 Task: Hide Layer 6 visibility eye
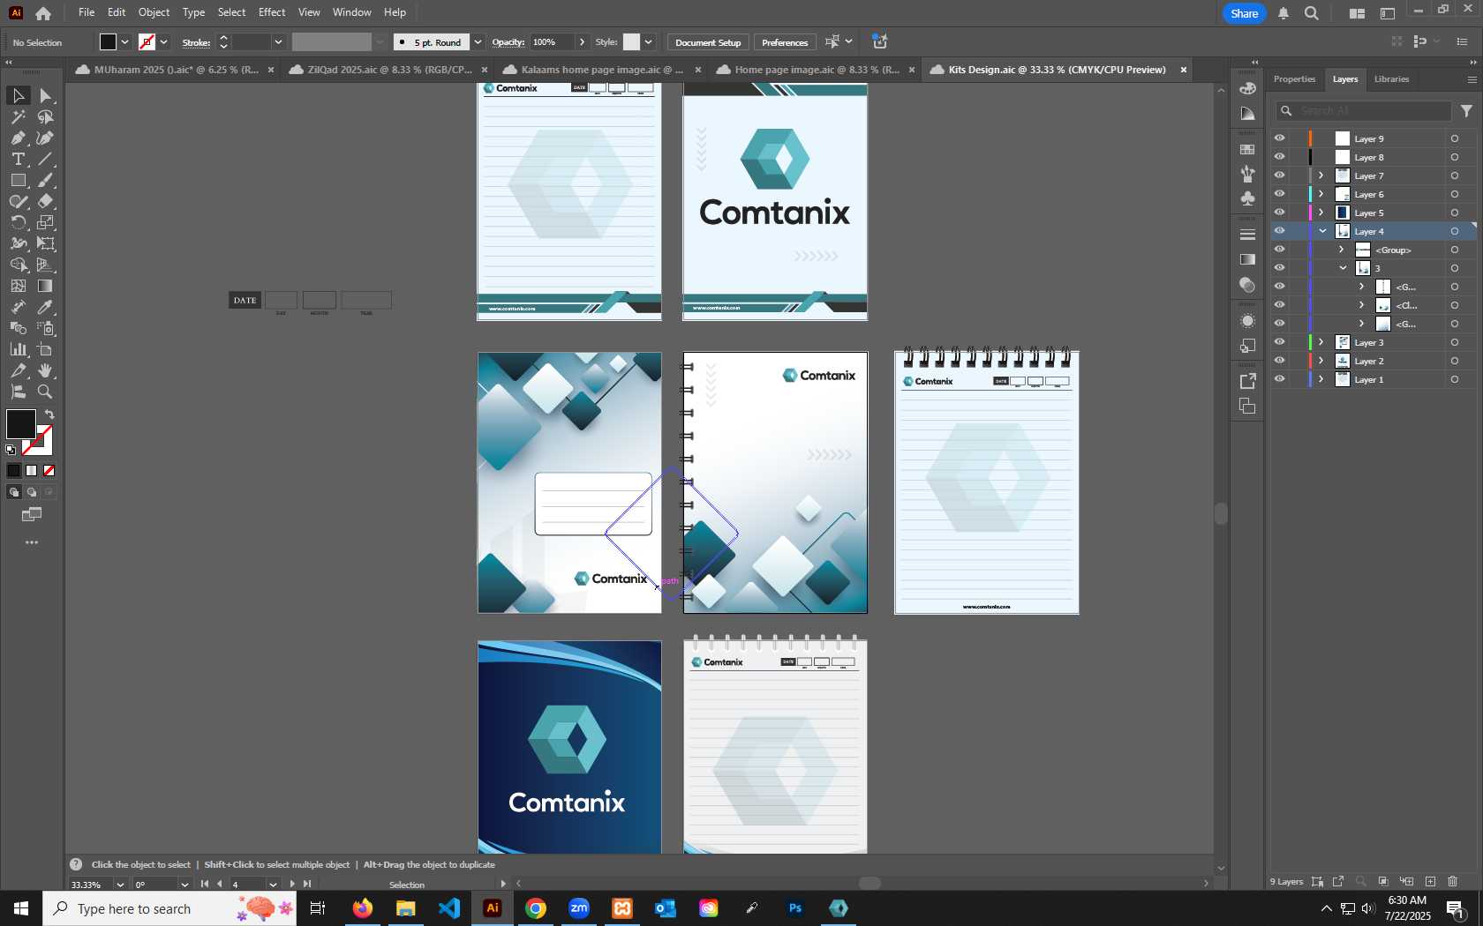(x=1279, y=194)
